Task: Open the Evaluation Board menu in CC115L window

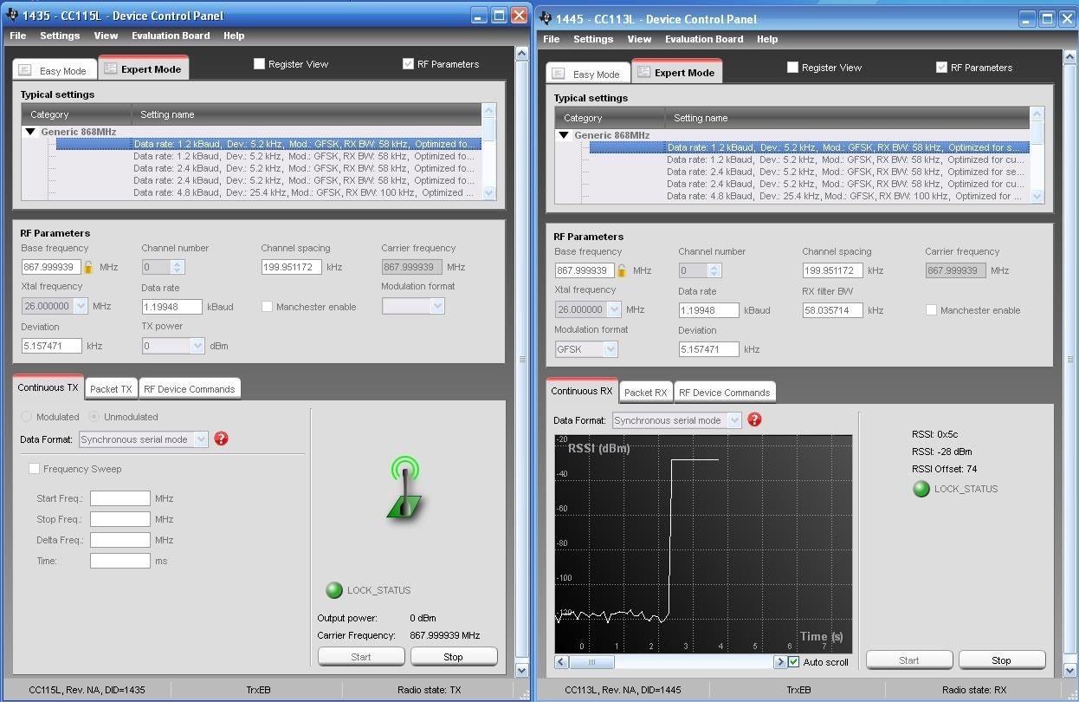Action: click(171, 36)
